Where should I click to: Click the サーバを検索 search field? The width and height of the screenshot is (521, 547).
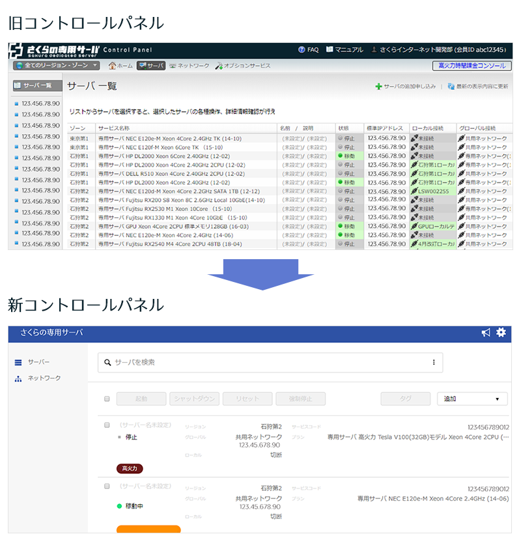(270, 363)
